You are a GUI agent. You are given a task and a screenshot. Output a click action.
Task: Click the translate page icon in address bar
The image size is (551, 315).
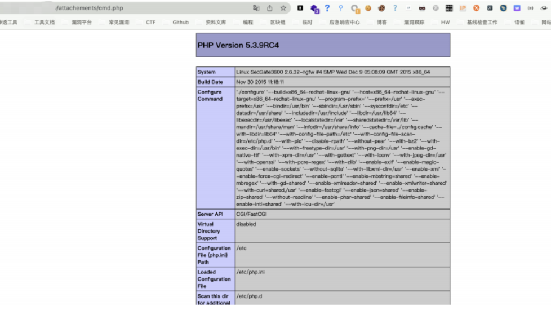pos(256,8)
